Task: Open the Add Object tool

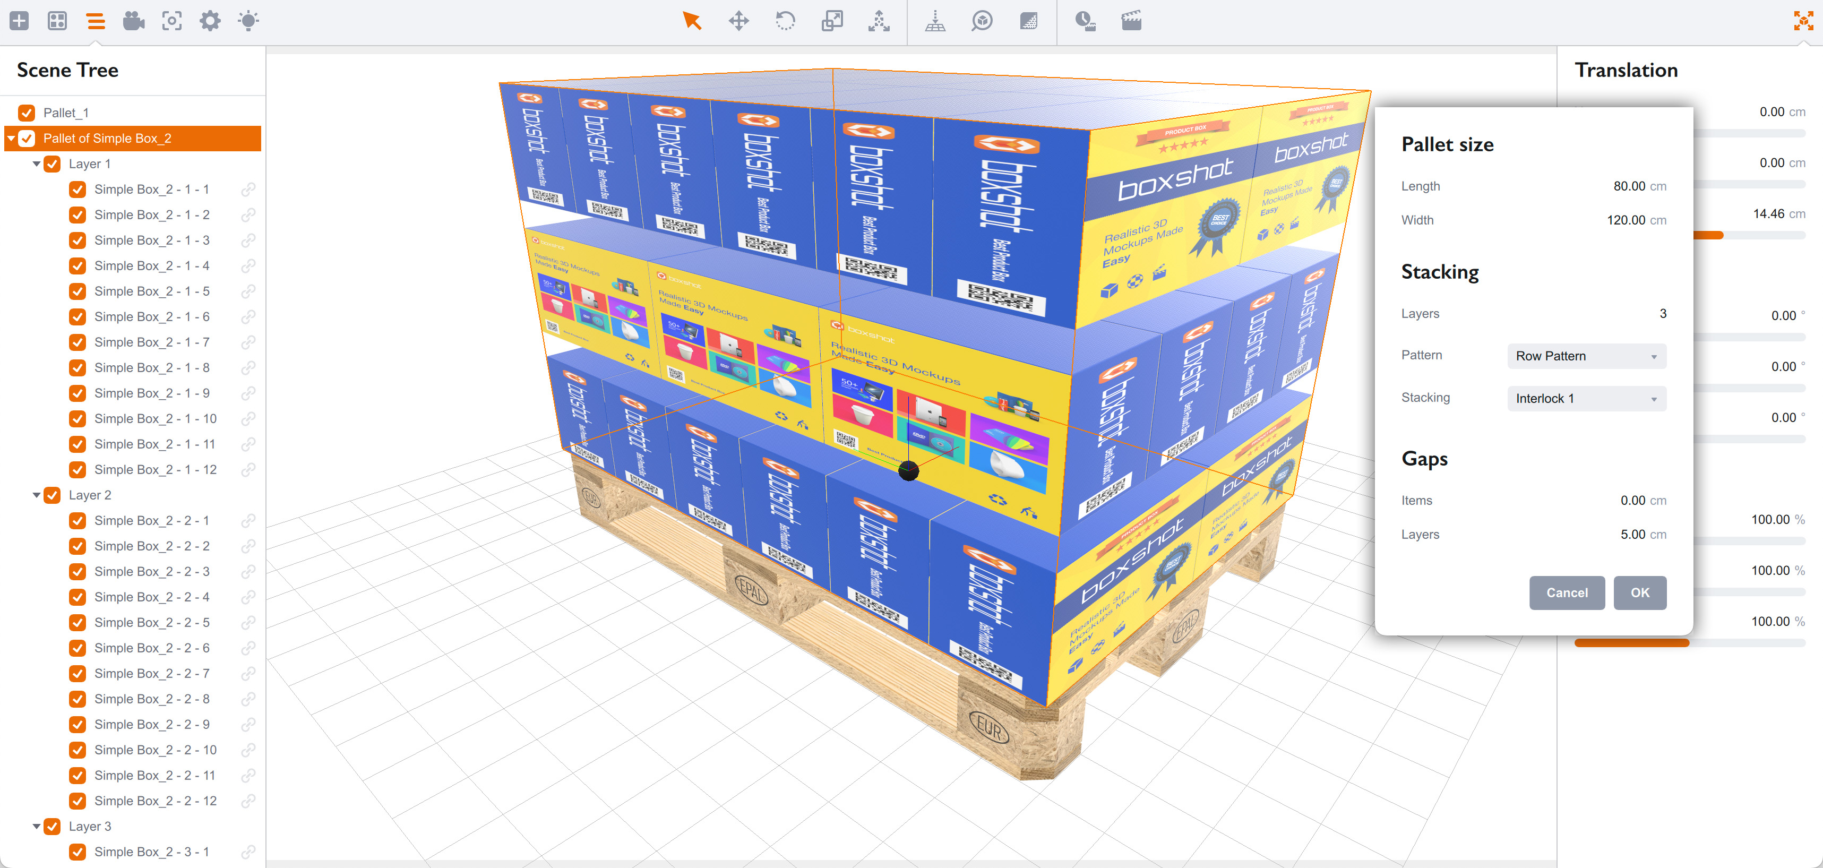Action: click(19, 21)
